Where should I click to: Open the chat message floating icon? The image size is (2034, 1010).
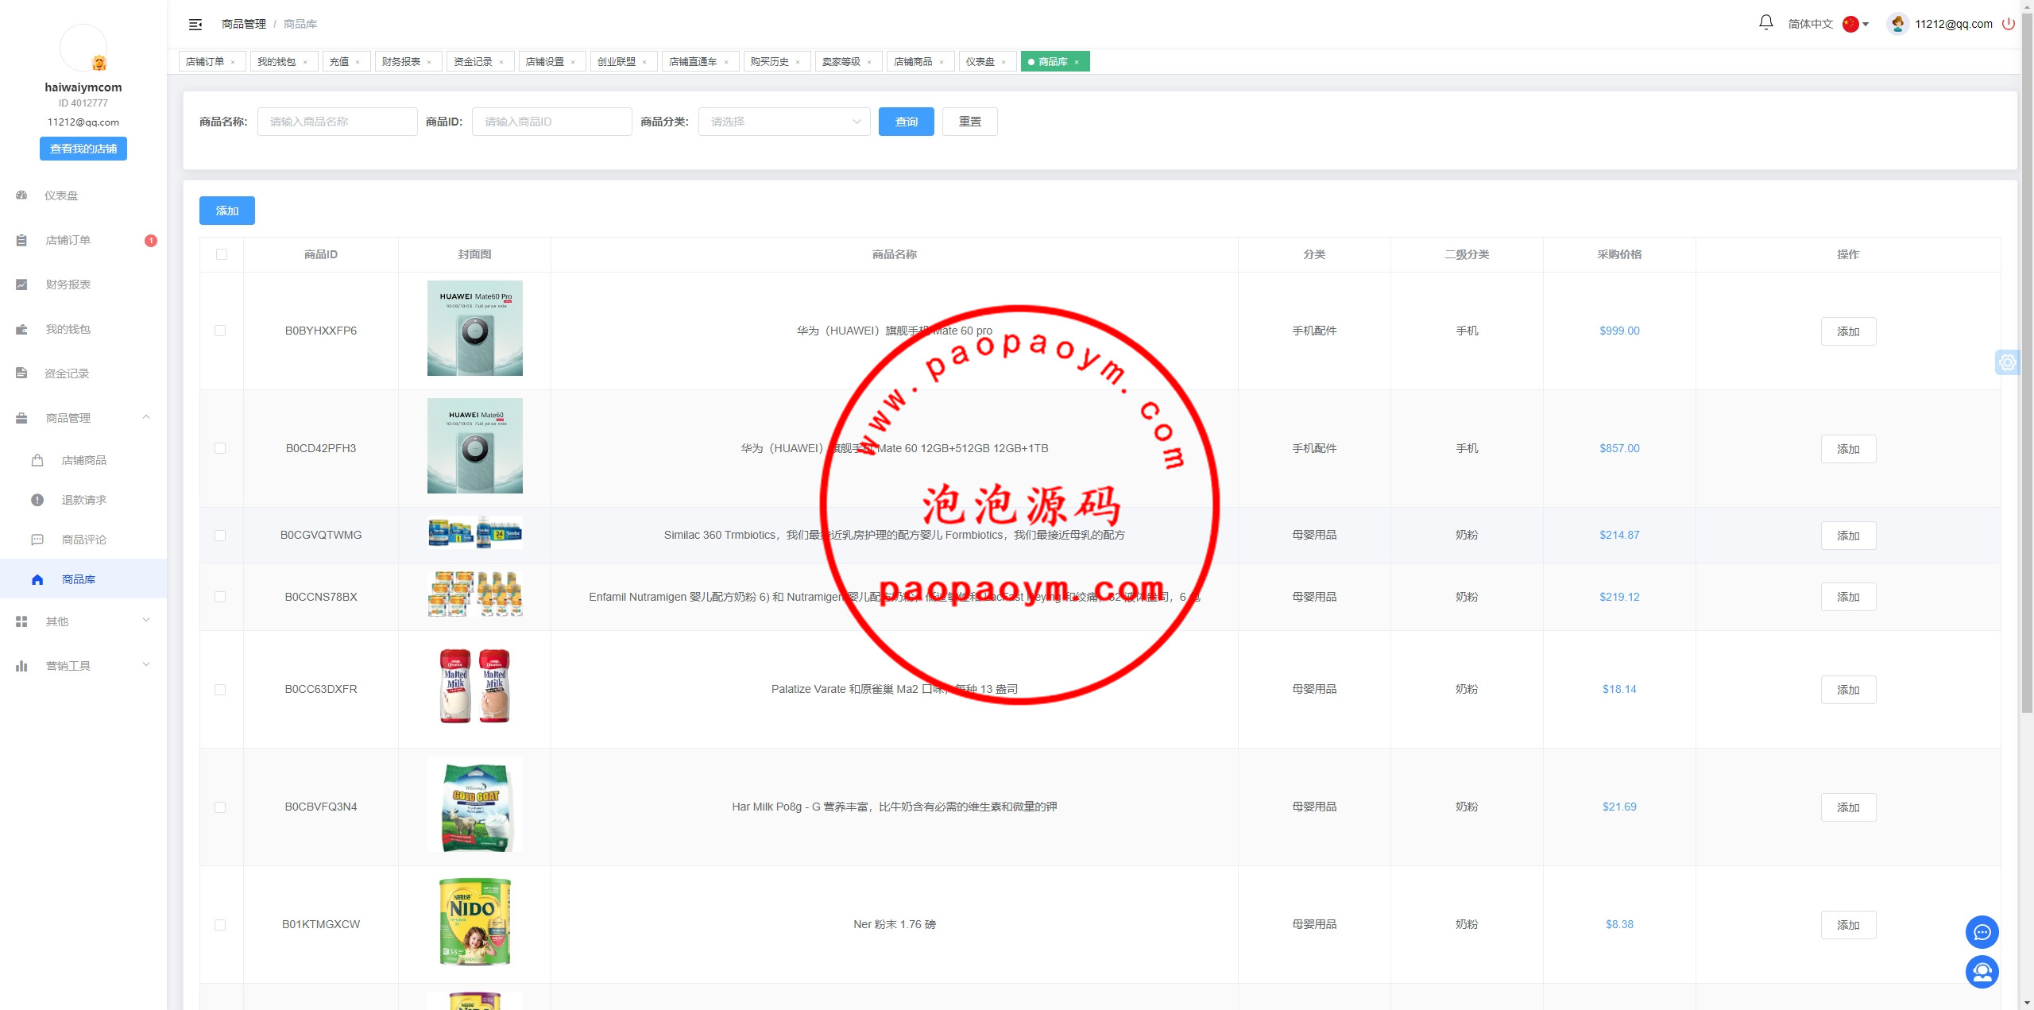click(x=1982, y=932)
